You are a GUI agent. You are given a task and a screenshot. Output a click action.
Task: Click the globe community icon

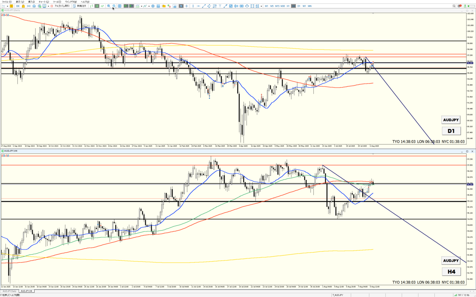[39, 6]
